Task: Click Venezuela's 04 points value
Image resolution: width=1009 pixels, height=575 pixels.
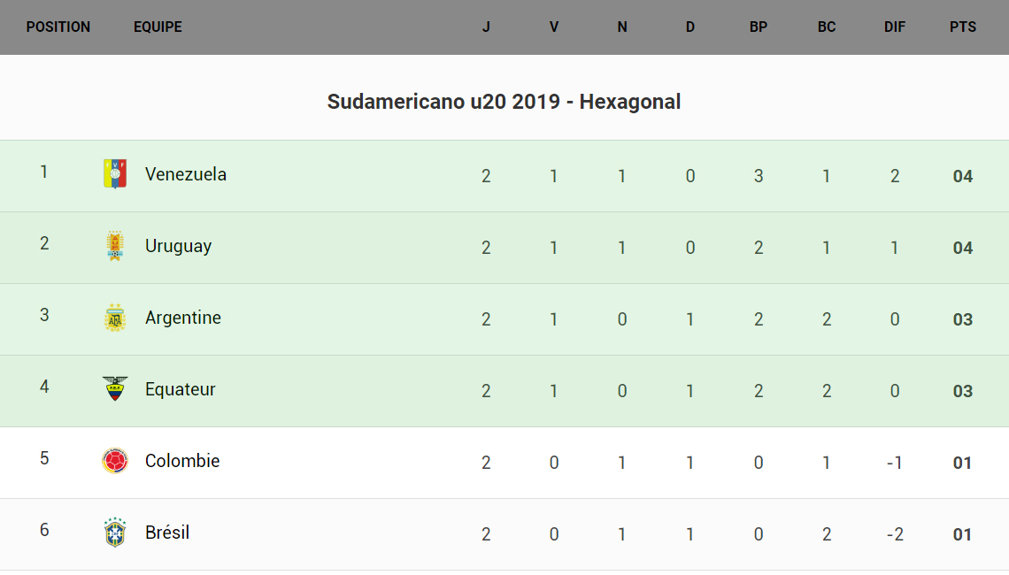Action: 963,176
